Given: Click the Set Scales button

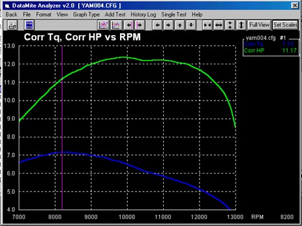Looking at the screenshot, I should tap(285, 25).
